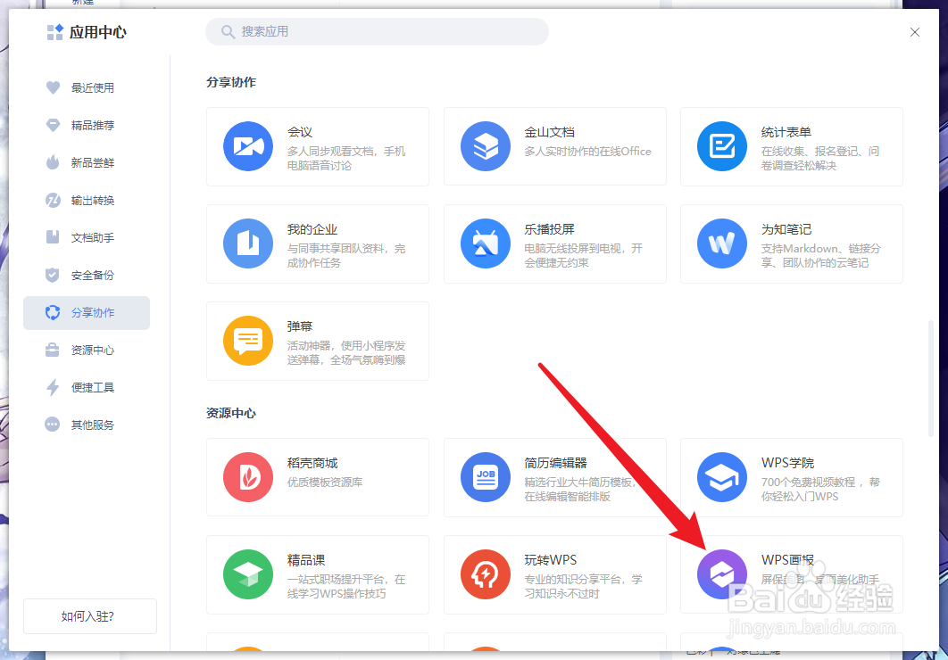Launch the WPS画报 purple icon
Screen dimensions: 948x660
point(722,574)
